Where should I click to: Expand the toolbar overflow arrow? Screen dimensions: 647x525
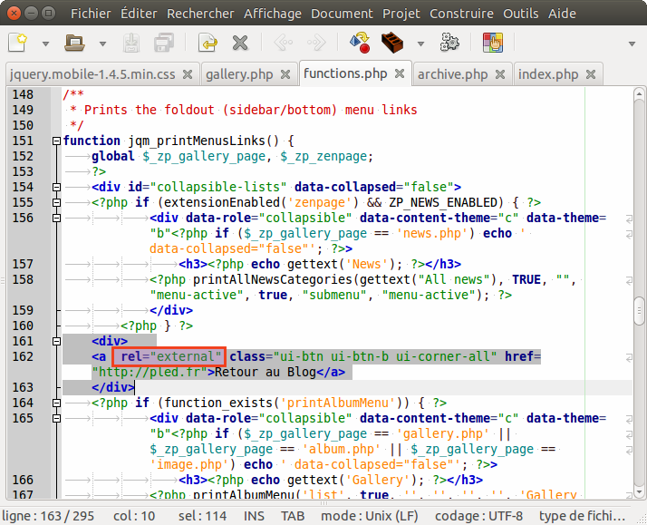click(x=632, y=44)
